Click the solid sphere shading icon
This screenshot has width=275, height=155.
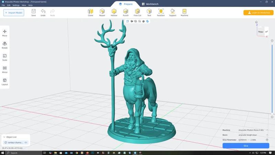(x=143, y=21)
